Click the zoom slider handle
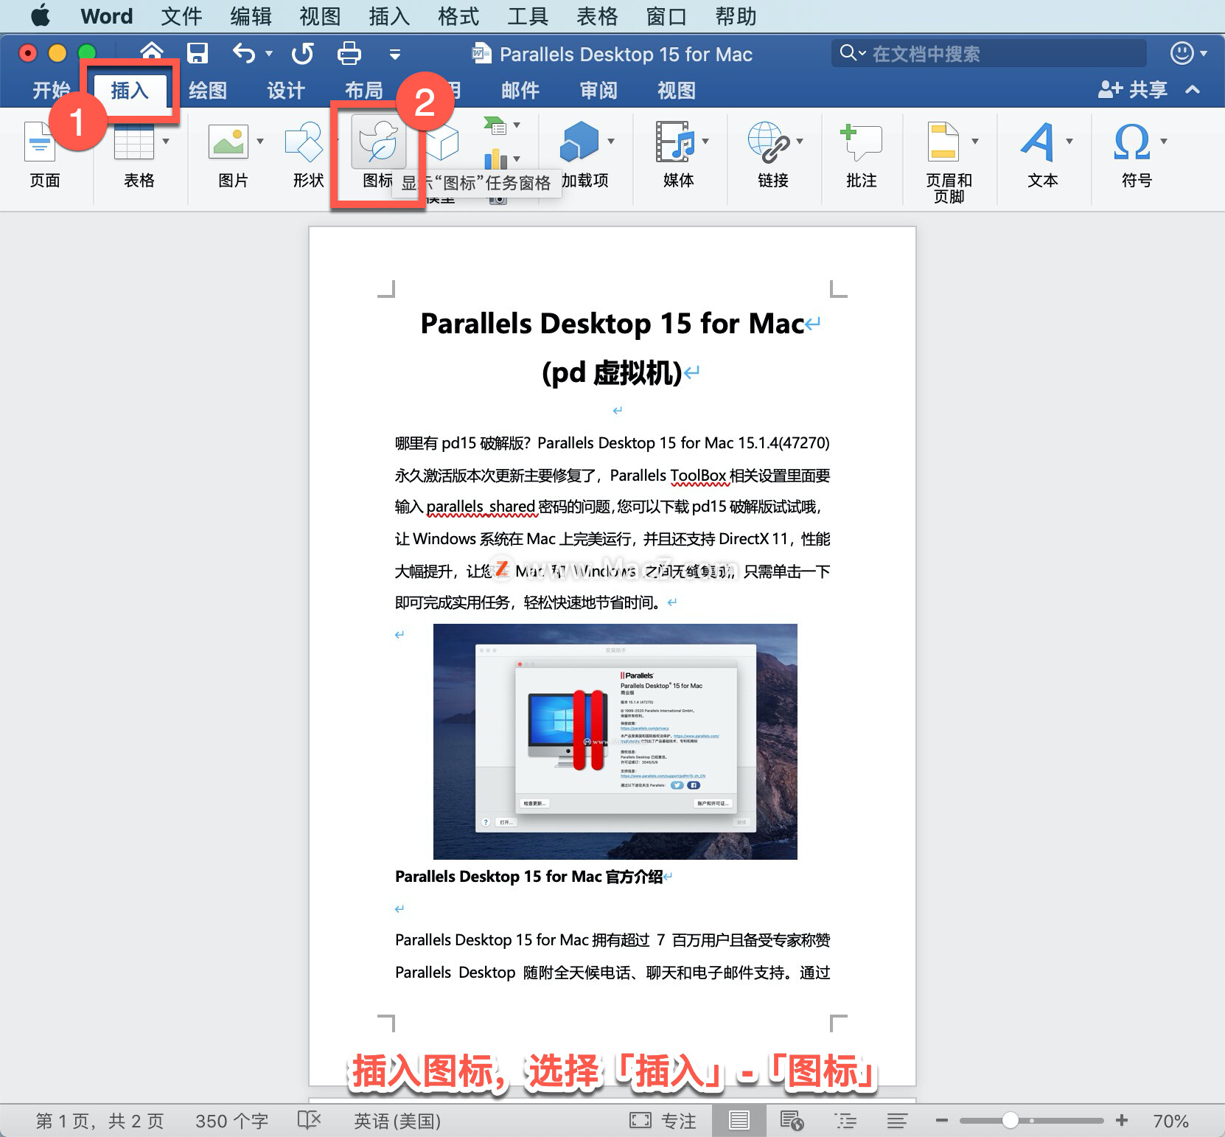 click(x=1010, y=1121)
